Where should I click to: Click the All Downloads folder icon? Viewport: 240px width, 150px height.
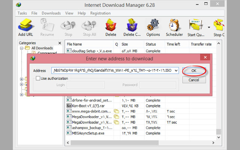tap(27, 48)
